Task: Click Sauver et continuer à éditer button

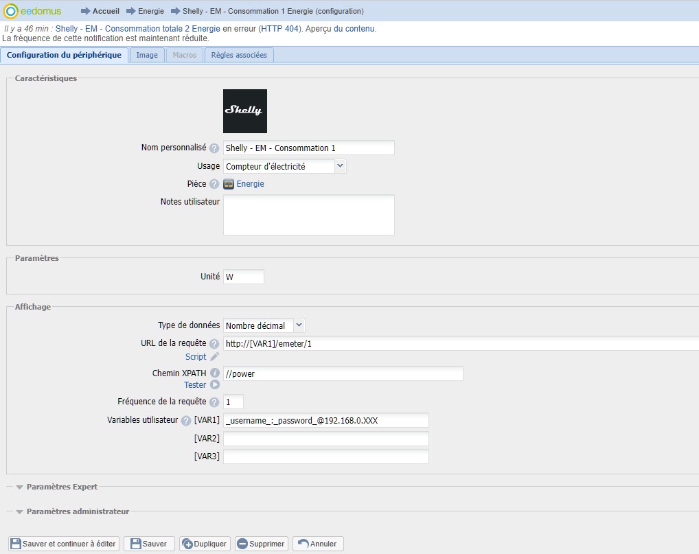Action: coord(64,544)
